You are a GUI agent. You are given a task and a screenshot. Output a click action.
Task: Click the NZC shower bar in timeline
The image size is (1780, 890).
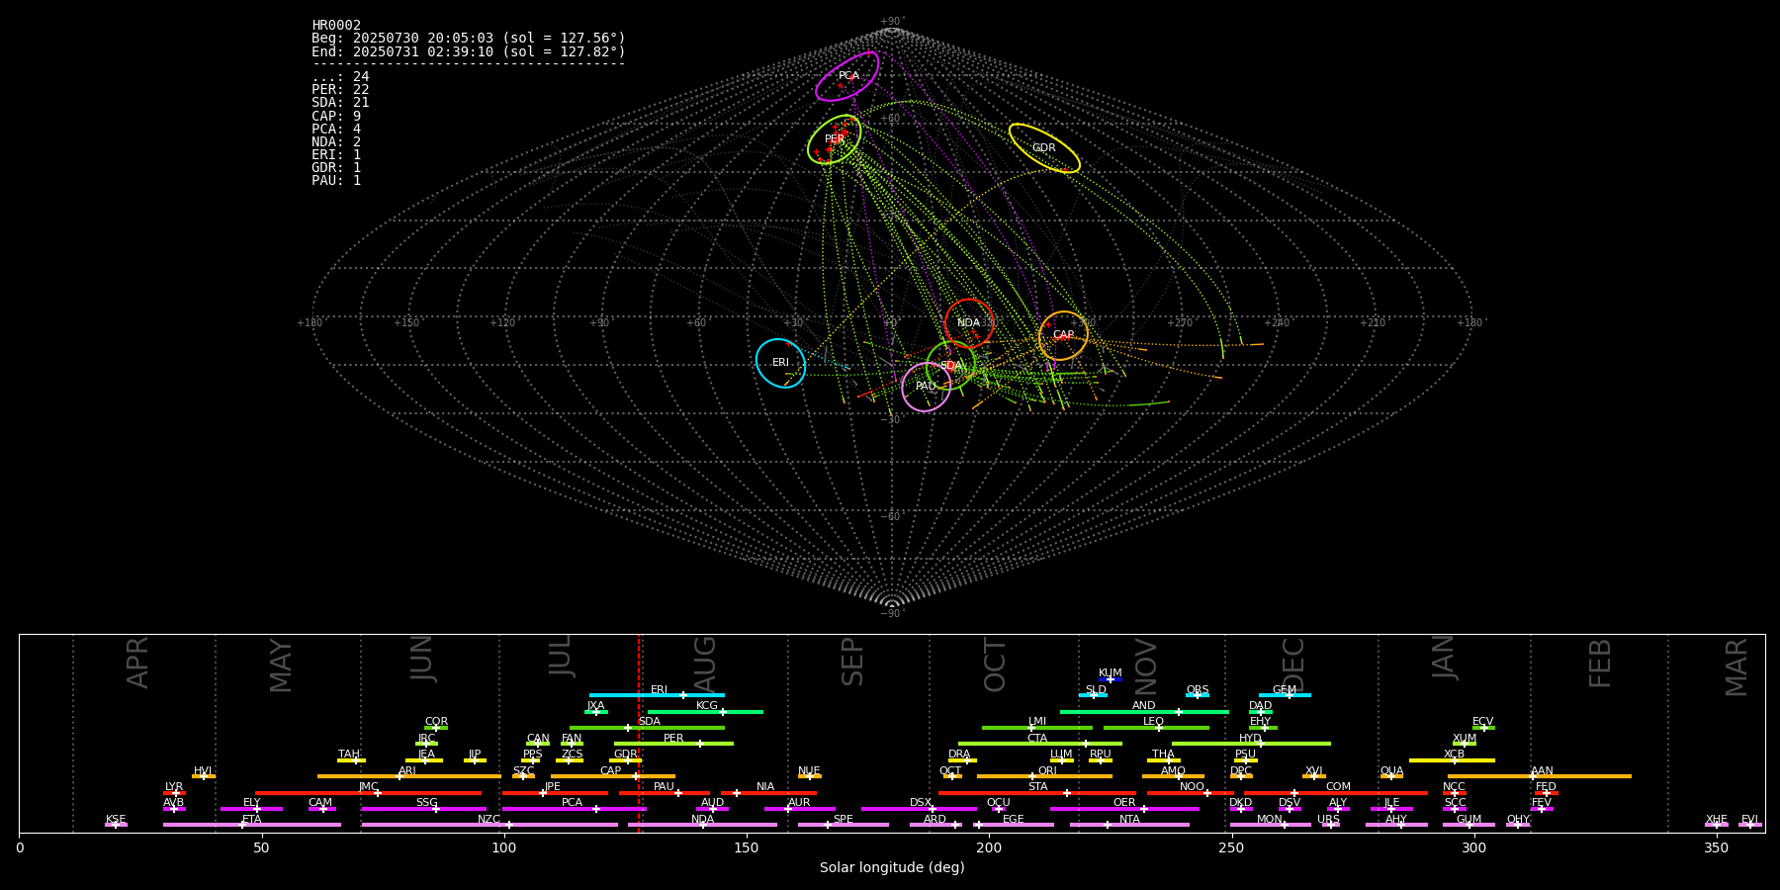click(489, 825)
